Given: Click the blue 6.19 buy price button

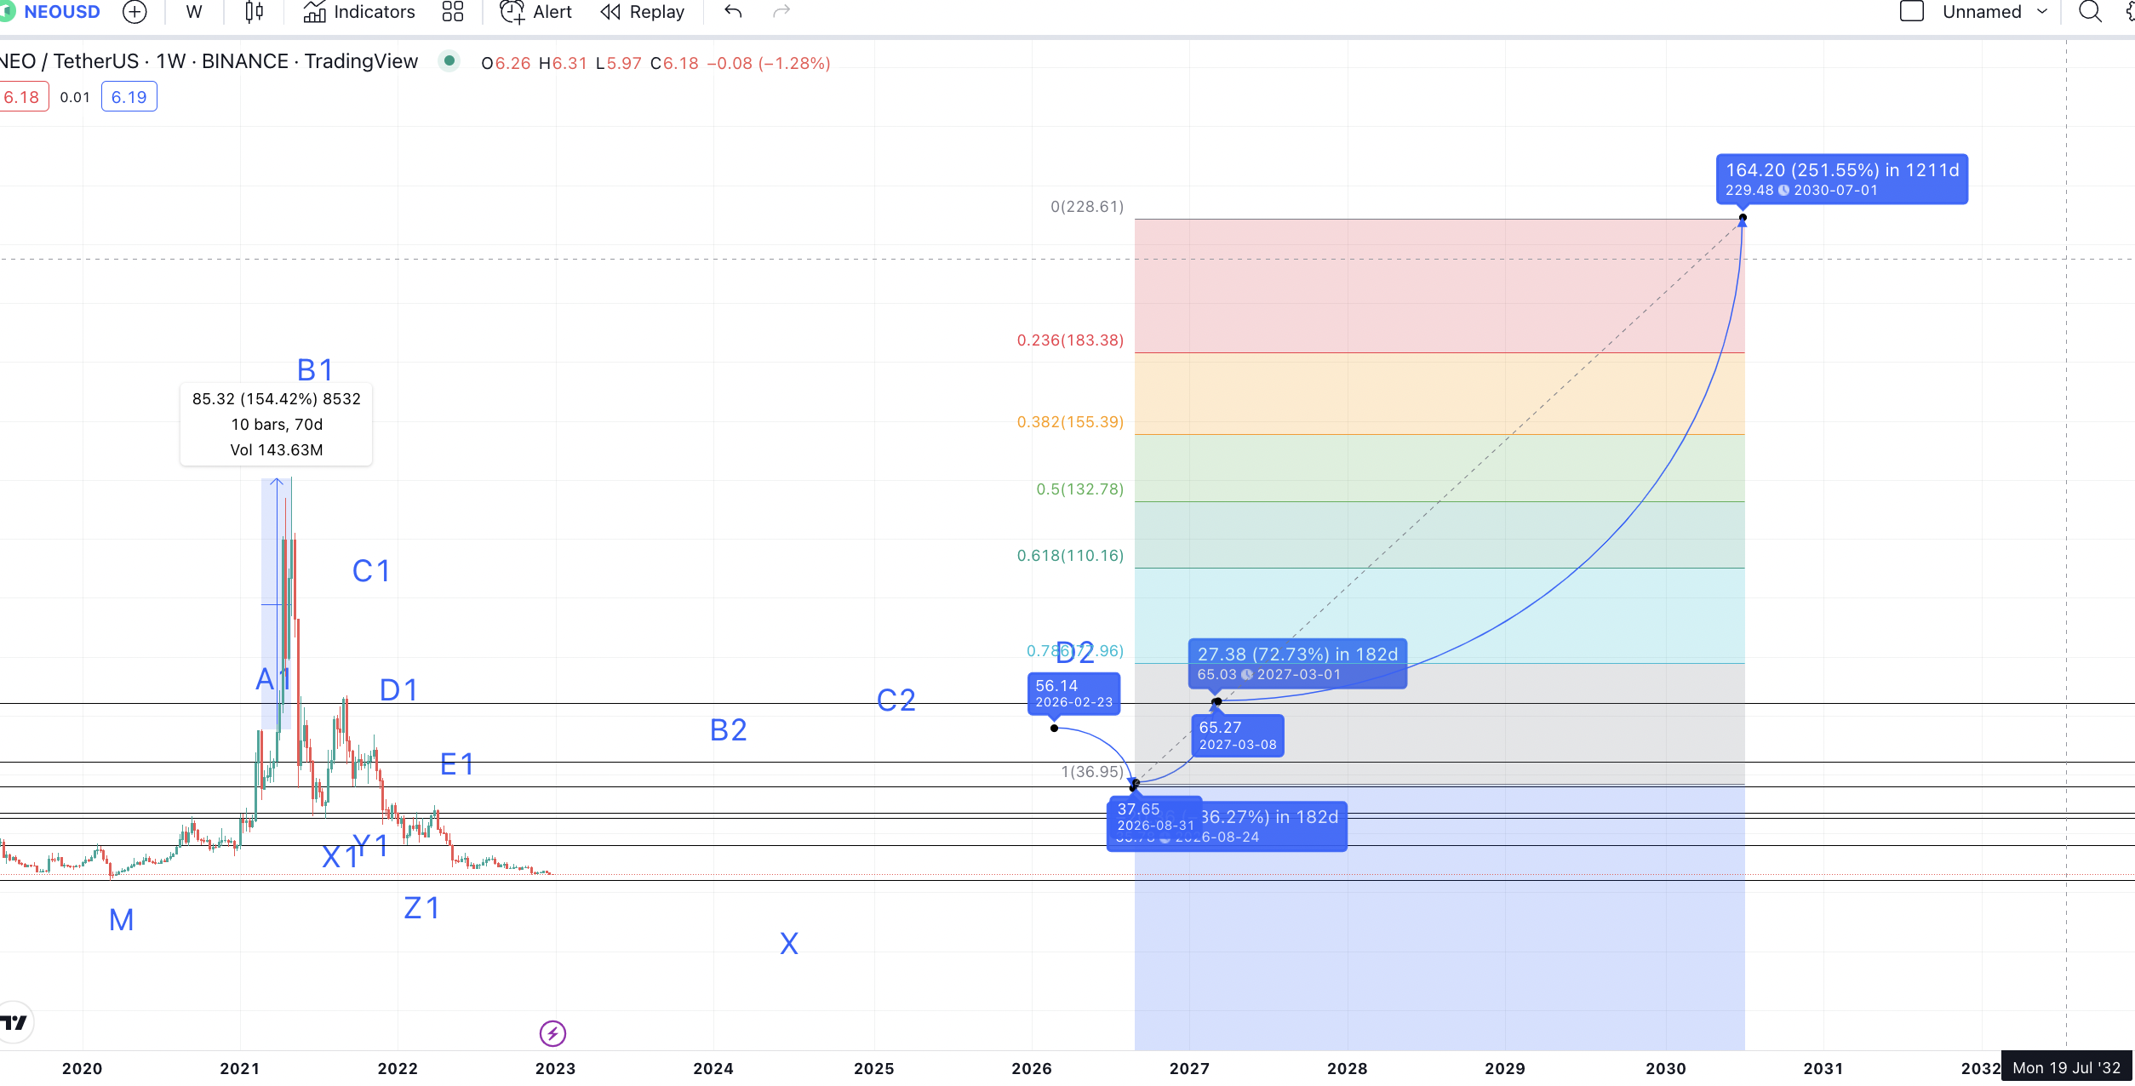Looking at the screenshot, I should click(129, 97).
